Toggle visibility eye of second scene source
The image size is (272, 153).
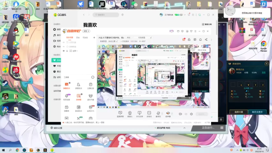(x=64, y=47)
